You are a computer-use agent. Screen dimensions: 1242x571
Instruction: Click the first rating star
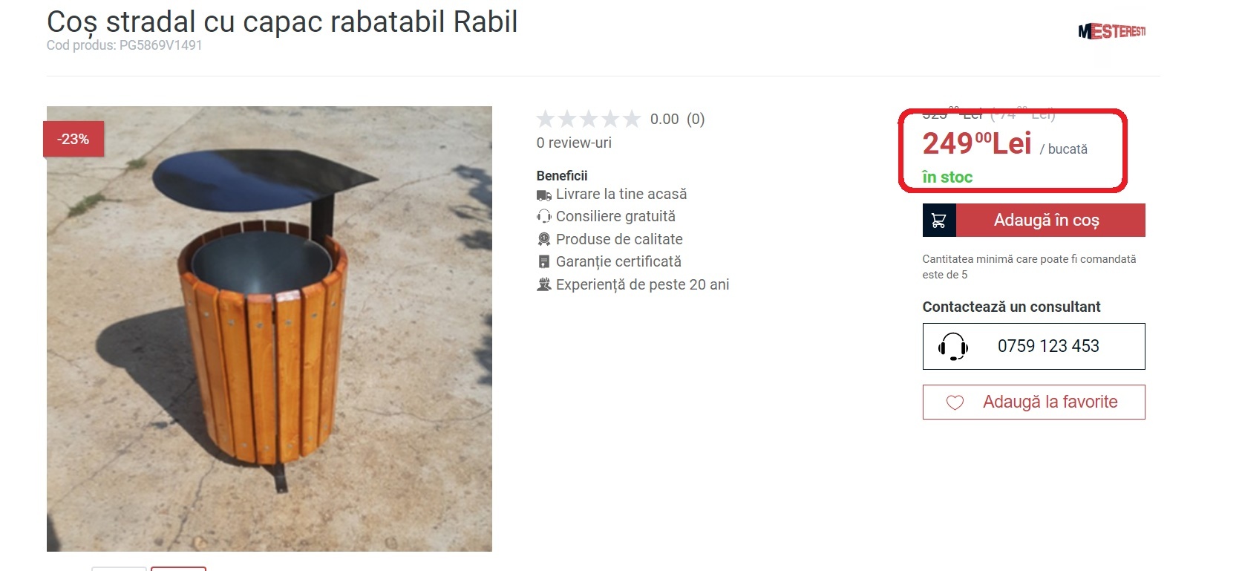(546, 119)
